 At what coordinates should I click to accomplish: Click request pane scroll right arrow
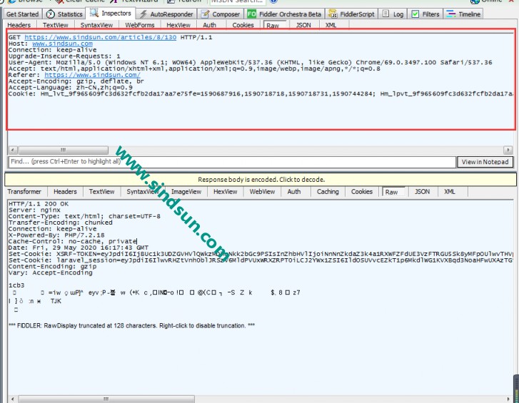tap(508, 150)
